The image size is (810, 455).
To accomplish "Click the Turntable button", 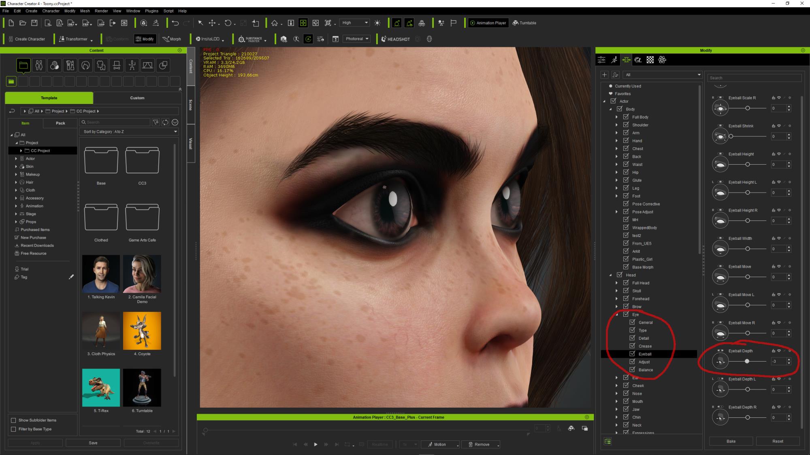I will (524, 23).
